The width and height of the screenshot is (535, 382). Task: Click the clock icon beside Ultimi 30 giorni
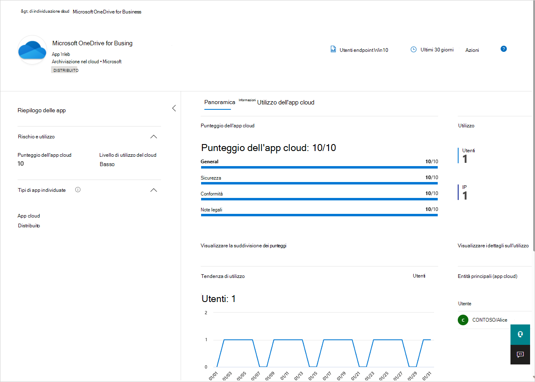(x=414, y=49)
